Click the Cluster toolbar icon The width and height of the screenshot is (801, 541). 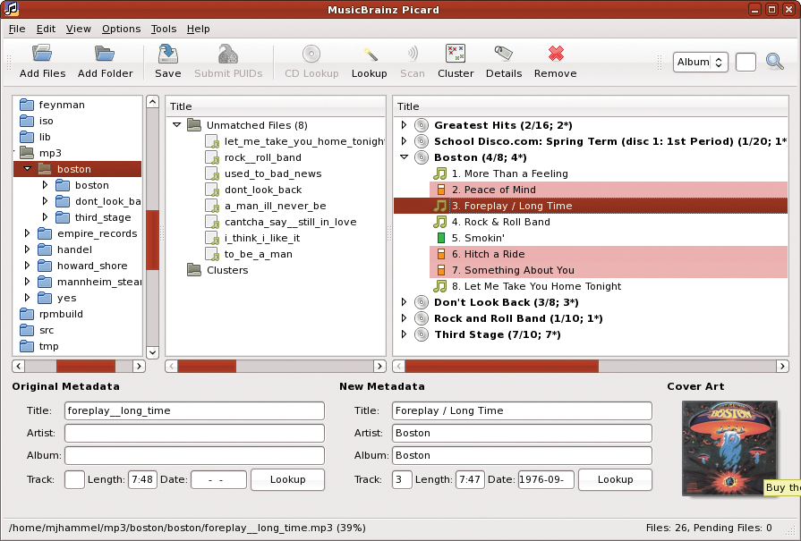(456, 53)
